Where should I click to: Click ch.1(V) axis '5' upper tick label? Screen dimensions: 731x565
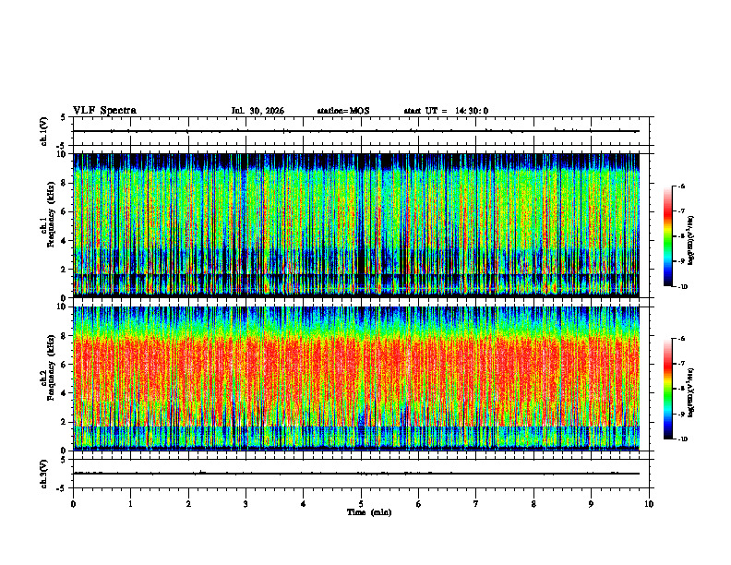[x=64, y=117]
